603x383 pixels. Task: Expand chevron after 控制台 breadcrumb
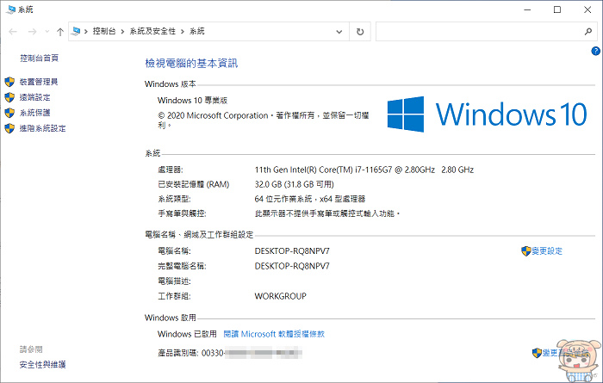tap(122, 32)
